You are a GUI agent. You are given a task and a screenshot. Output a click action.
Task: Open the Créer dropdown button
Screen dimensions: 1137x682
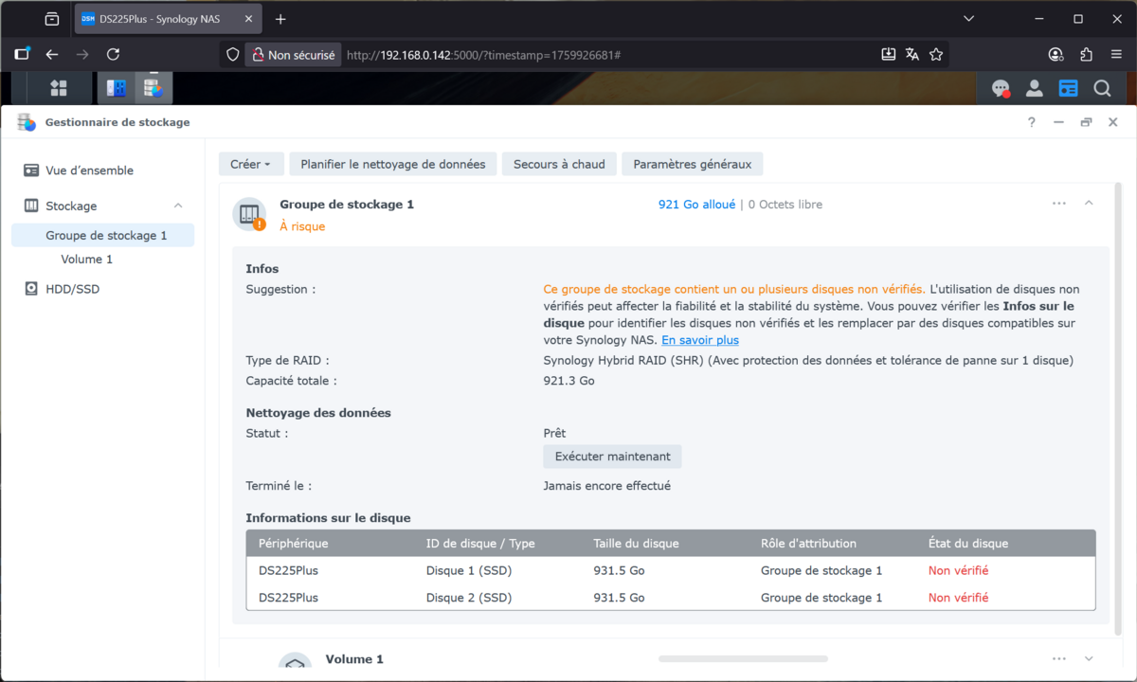point(250,164)
